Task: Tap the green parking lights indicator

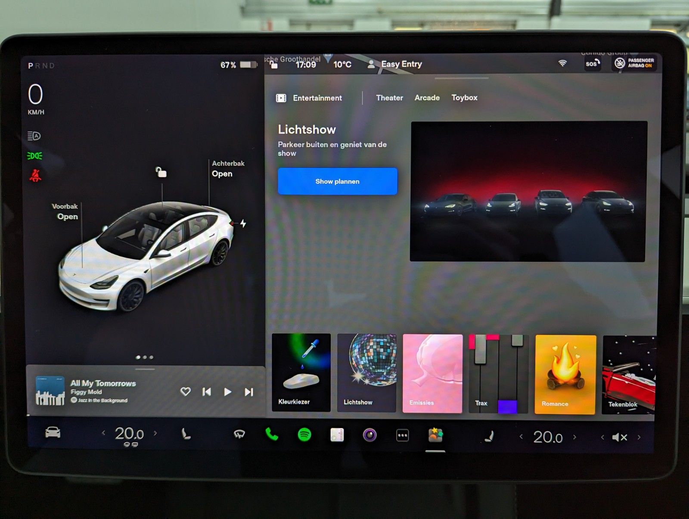Action: (34, 155)
